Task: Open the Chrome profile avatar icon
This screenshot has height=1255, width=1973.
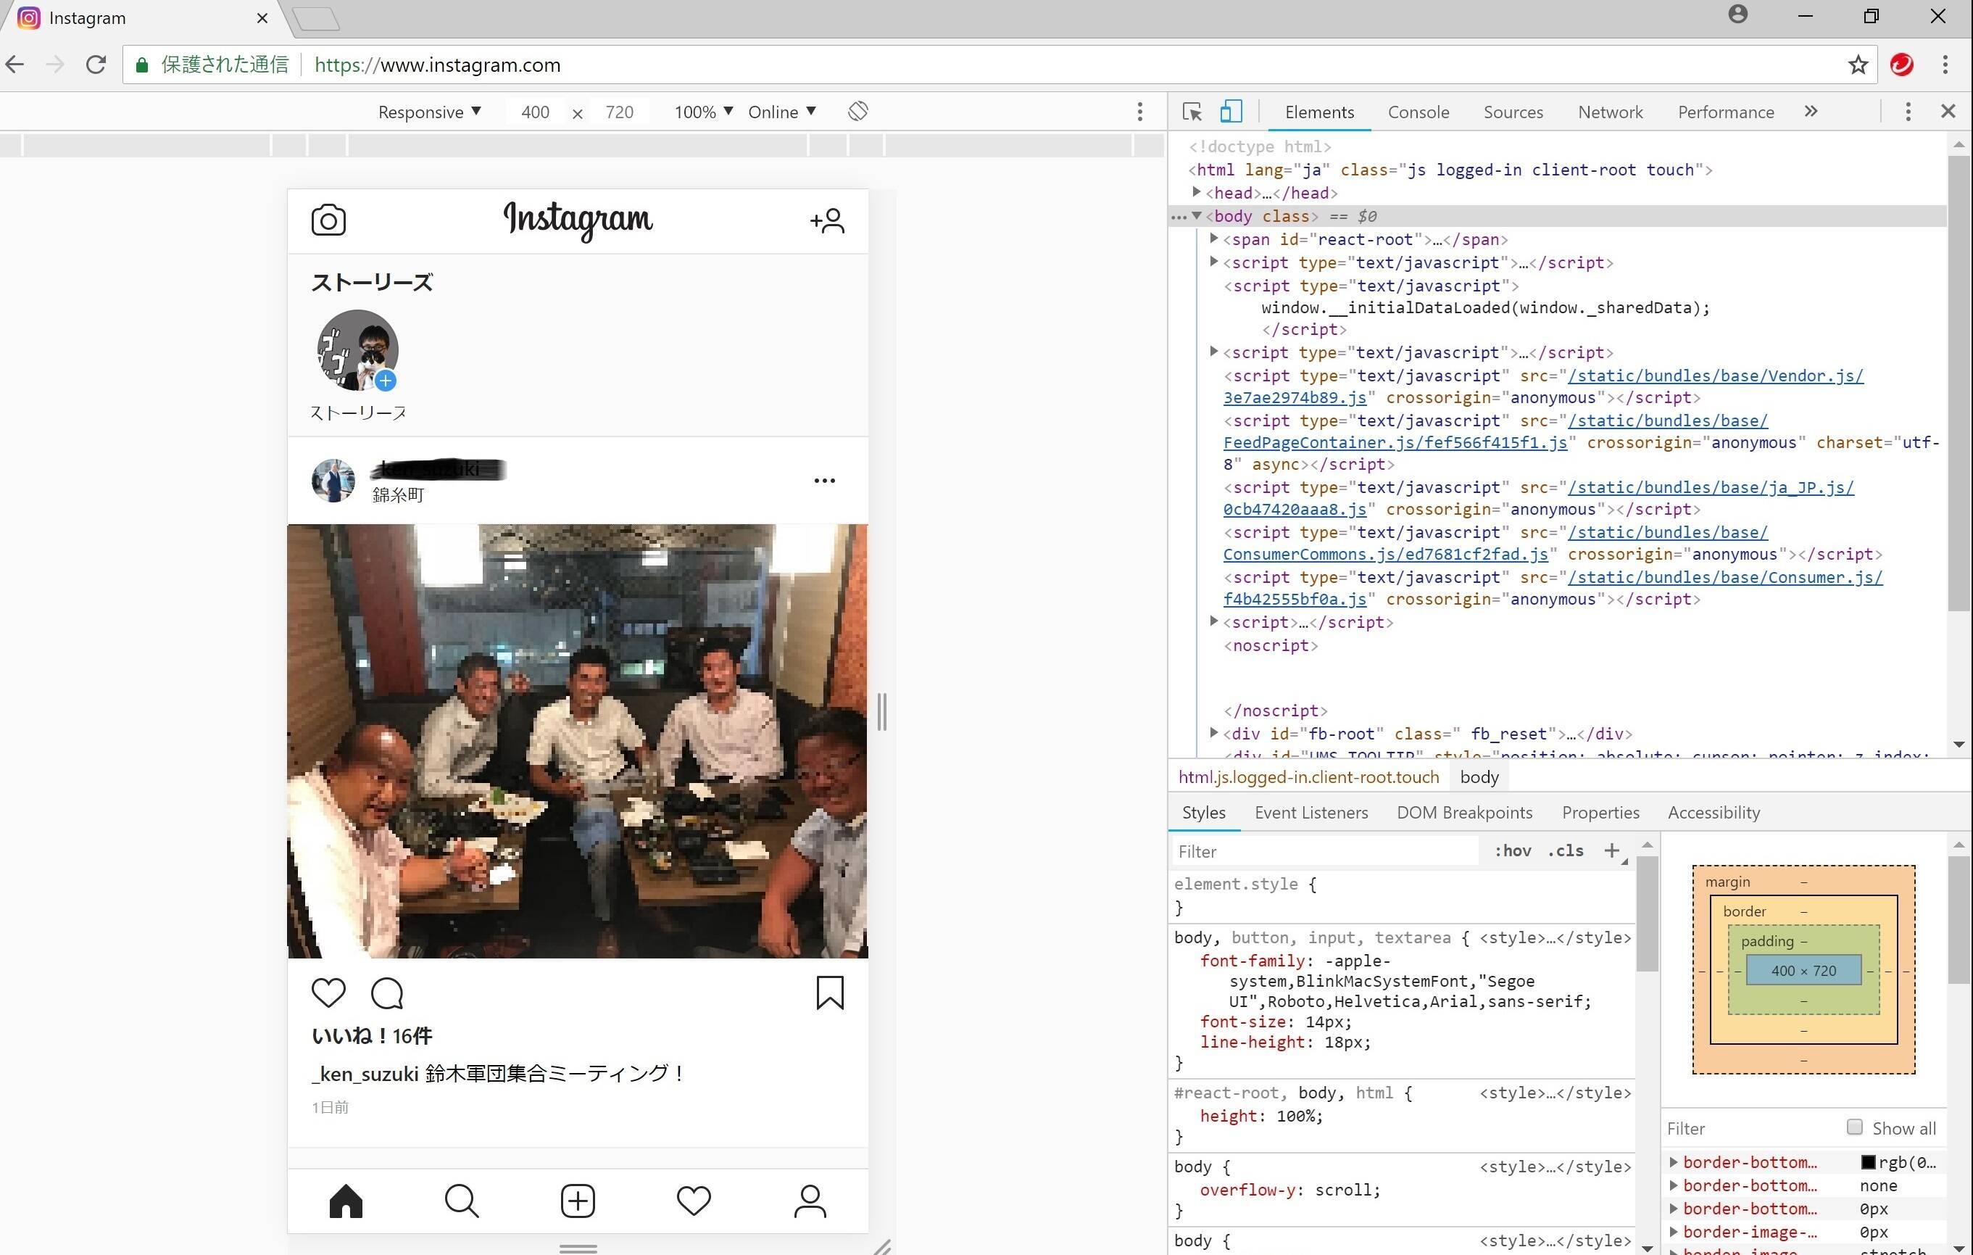Action: click(1738, 14)
